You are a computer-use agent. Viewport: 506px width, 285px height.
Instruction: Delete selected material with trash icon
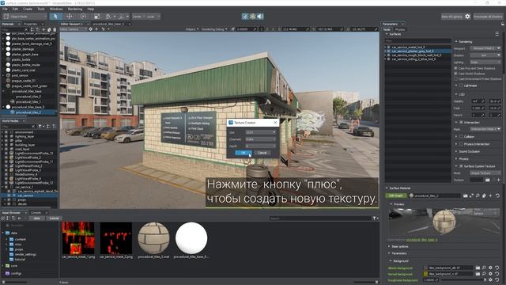click(55, 29)
